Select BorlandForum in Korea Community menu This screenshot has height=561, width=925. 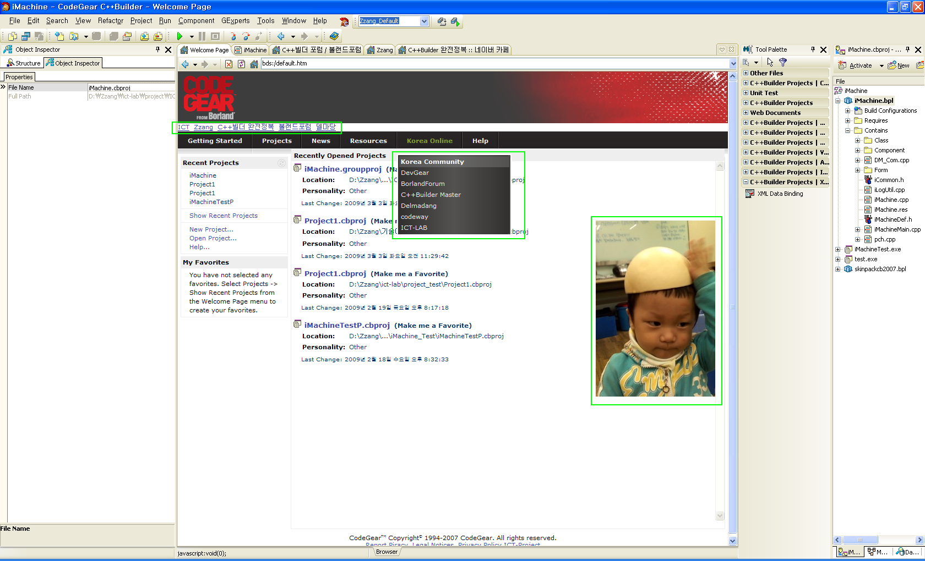click(422, 184)
